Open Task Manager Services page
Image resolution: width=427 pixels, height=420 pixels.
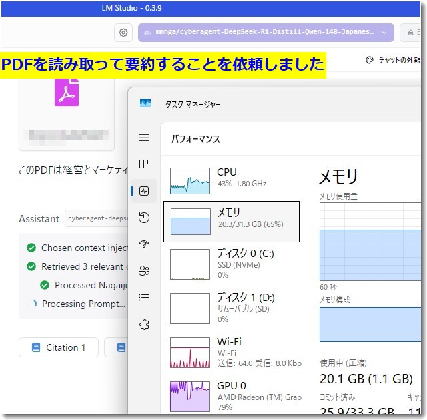point(144,325)
